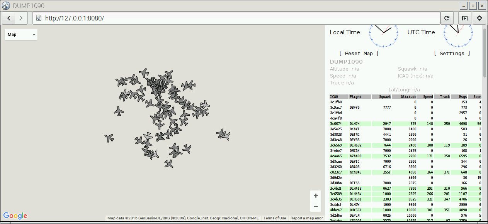Click the Lat/Long: n/a text
This screenshot has height=224, width=488.
(x=404, y=89)
